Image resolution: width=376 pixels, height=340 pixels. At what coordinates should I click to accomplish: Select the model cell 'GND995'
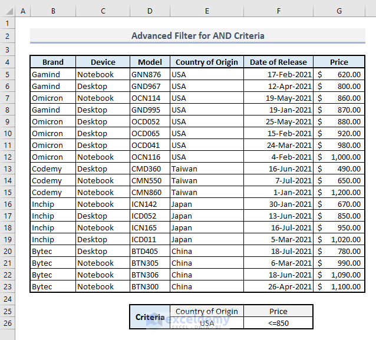coord(150,110)
